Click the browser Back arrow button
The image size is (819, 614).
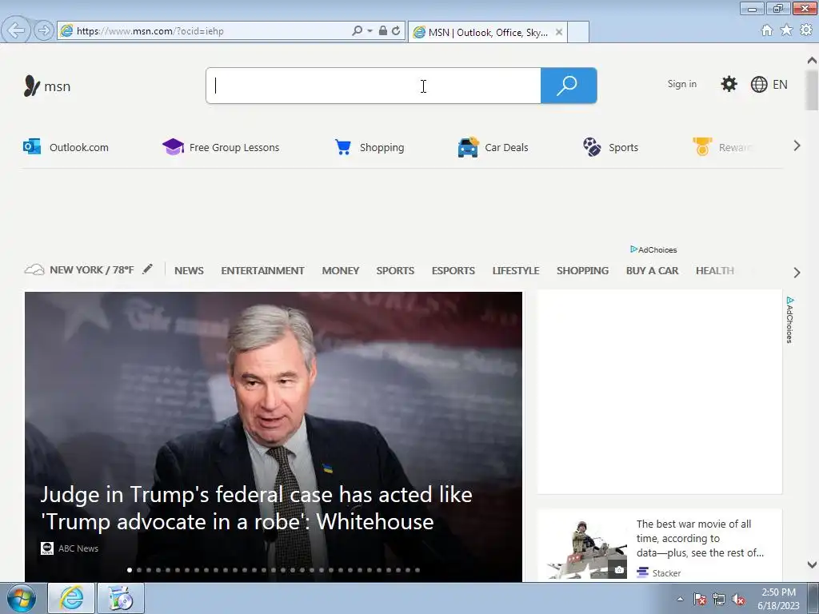16,30
